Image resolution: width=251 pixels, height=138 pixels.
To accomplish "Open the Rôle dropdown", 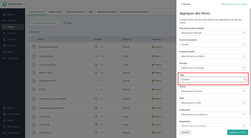I will coord(213,103).
